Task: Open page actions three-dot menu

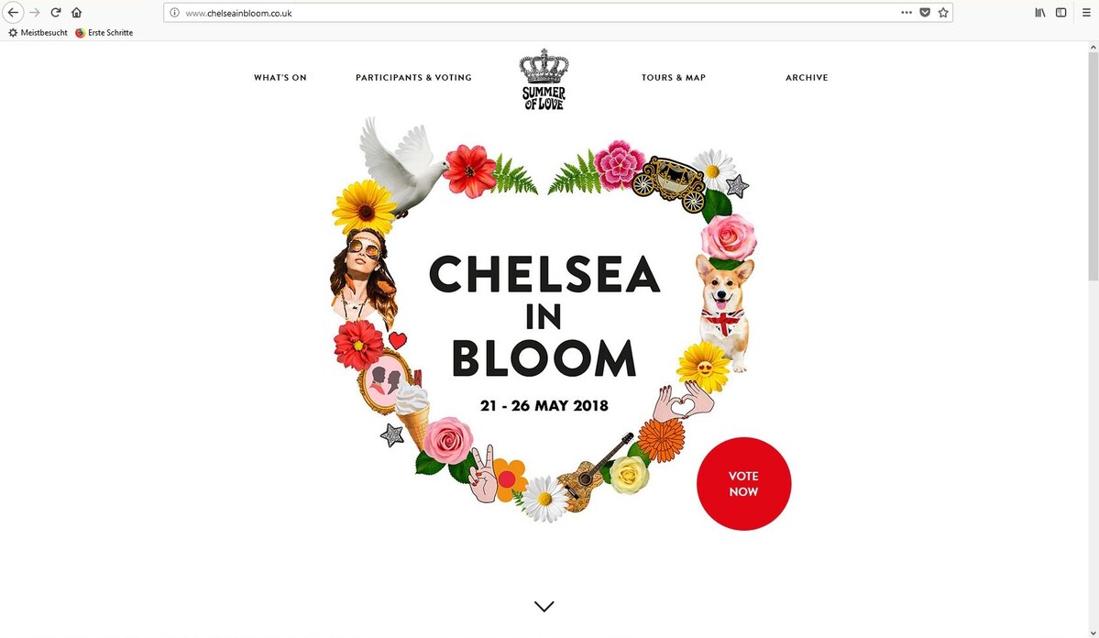Action: point(907,13)
